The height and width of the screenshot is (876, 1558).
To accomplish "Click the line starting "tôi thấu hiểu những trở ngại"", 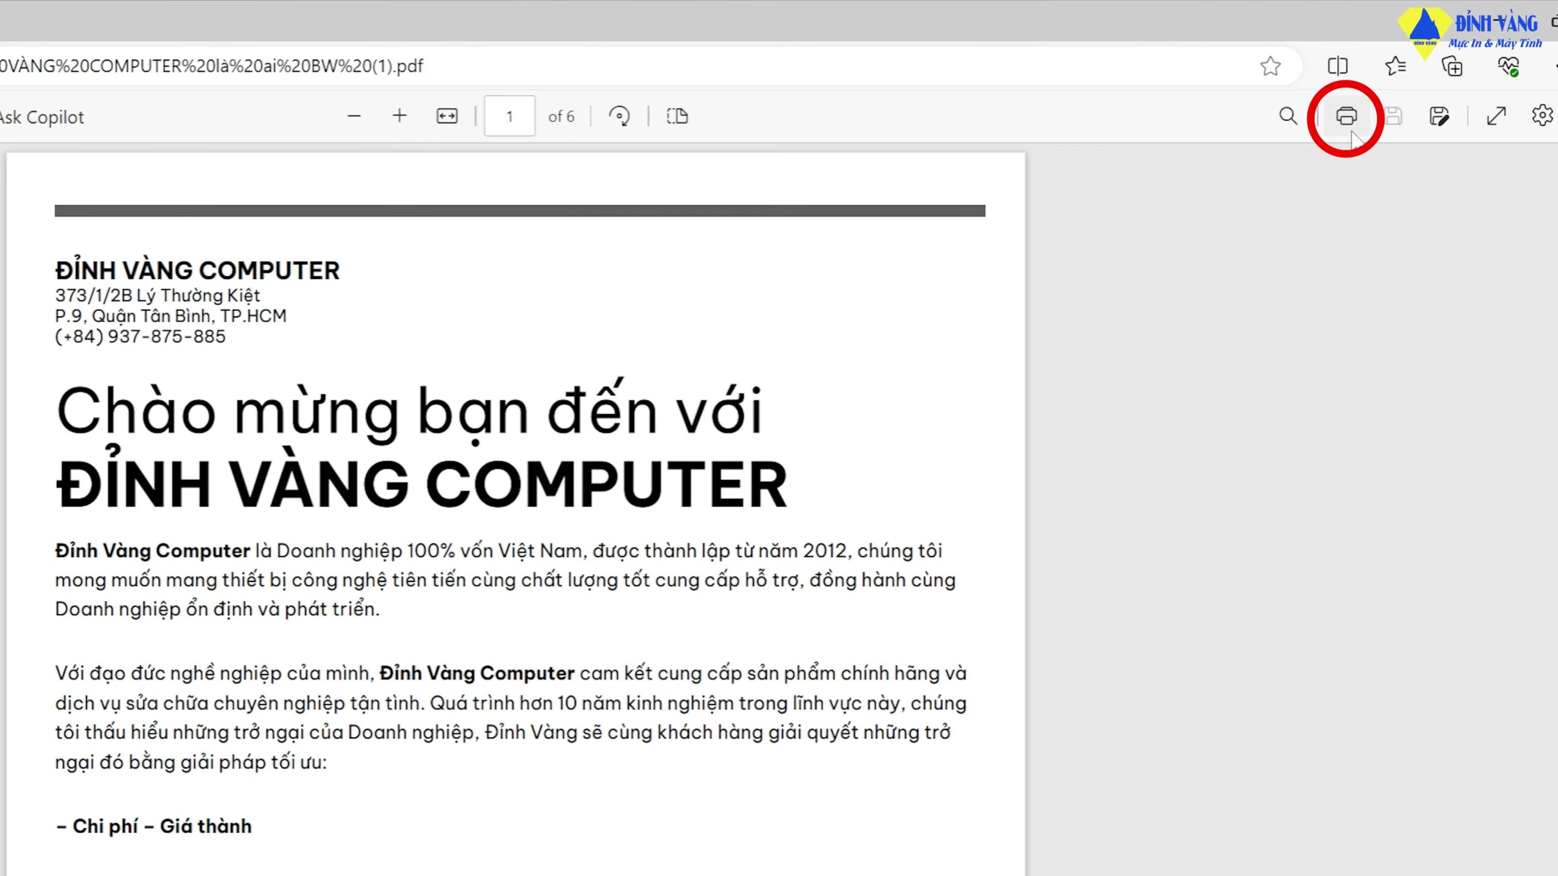I will pos(503,732).
